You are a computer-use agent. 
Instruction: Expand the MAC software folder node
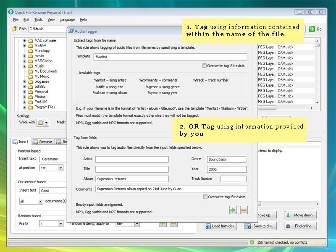[x=25, y=41]
